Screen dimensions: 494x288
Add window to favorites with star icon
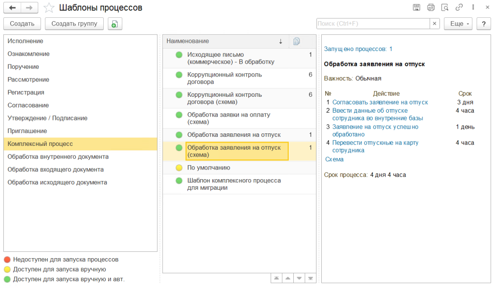tap(48, 8)
